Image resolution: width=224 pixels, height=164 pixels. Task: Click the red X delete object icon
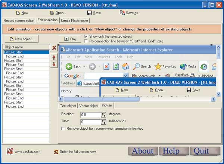tap(54, 48)
